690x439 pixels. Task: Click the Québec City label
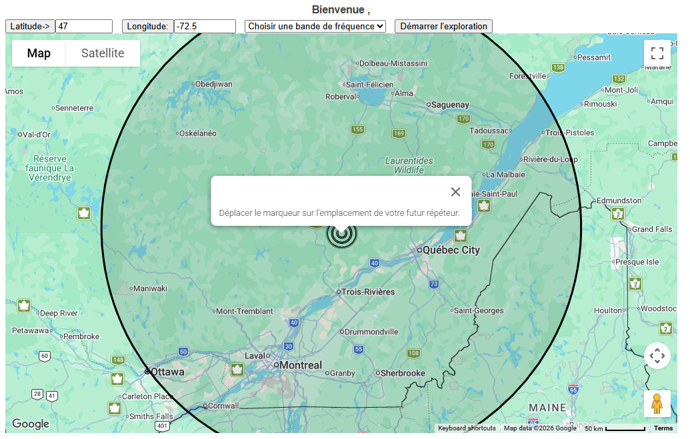(x=451, y=250)
